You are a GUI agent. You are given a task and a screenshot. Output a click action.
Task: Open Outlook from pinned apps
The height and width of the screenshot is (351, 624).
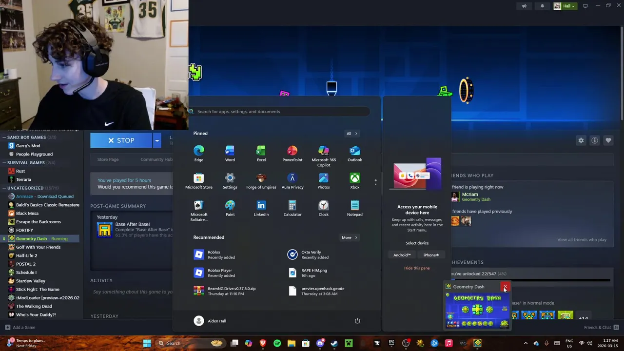click(354, 154)
